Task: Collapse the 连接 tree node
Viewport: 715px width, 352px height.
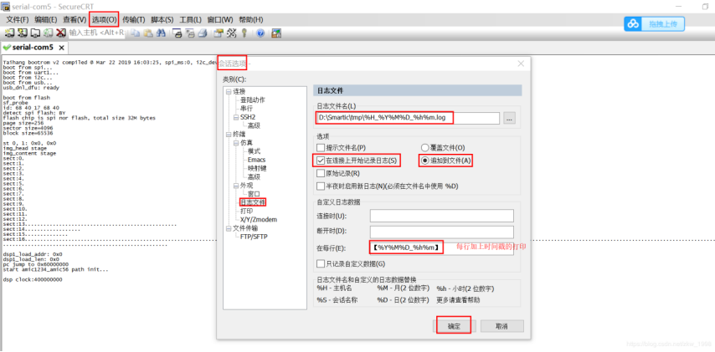Action: [229, 91]
